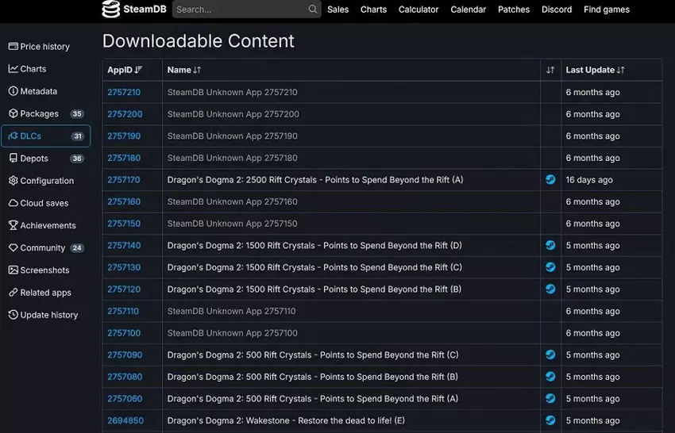The width and height of the screenshot is (675, 433).
Task: Open the Sales menu item
Action: click(337, 10)
